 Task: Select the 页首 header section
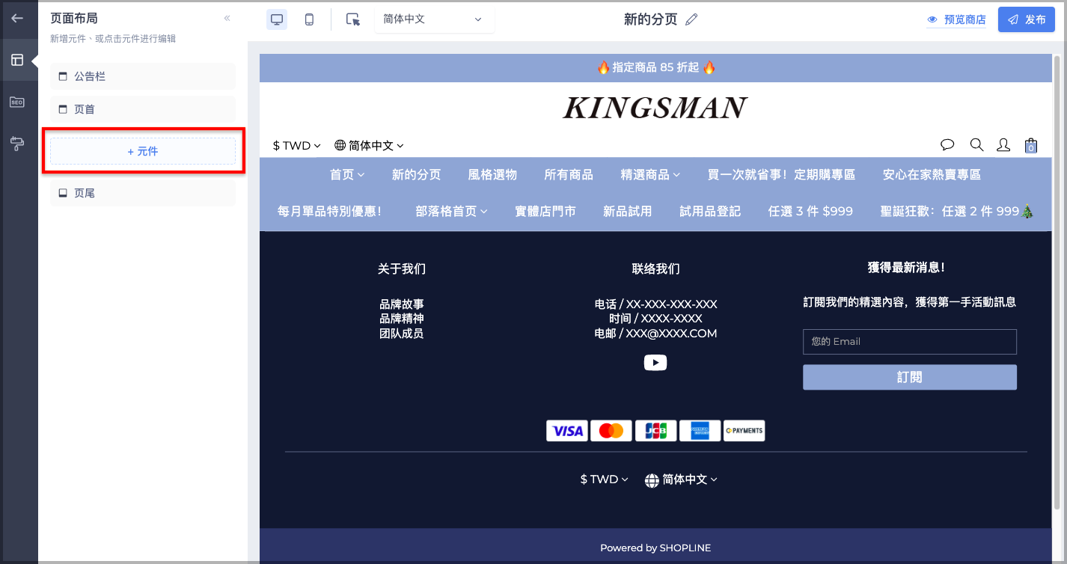click(x=143, y=109)
